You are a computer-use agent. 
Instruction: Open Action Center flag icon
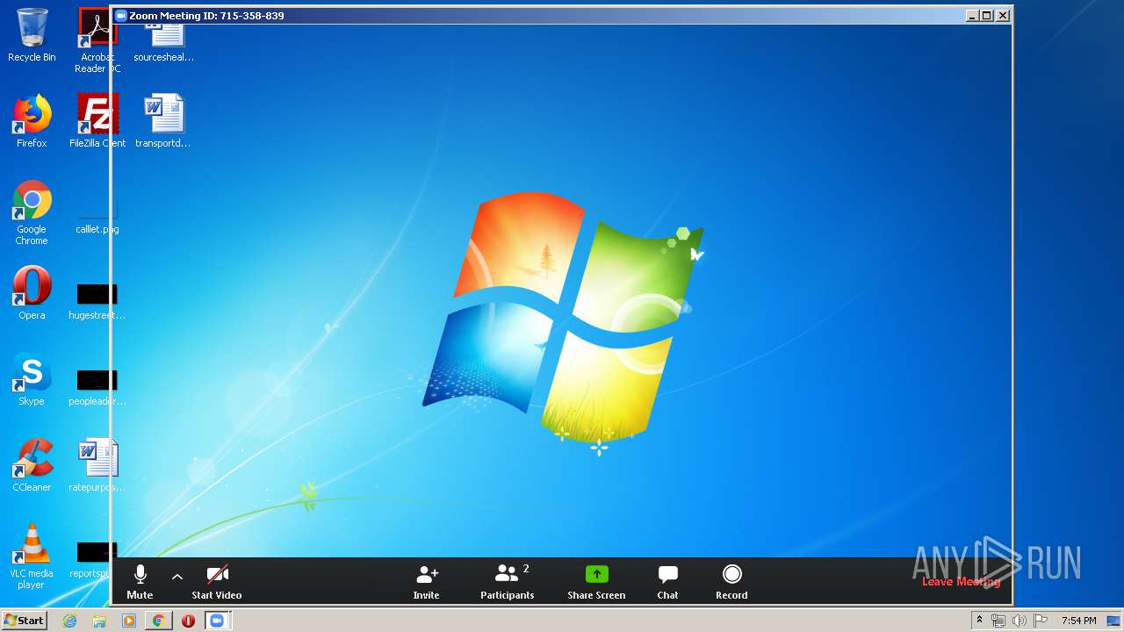(1041, 621)
